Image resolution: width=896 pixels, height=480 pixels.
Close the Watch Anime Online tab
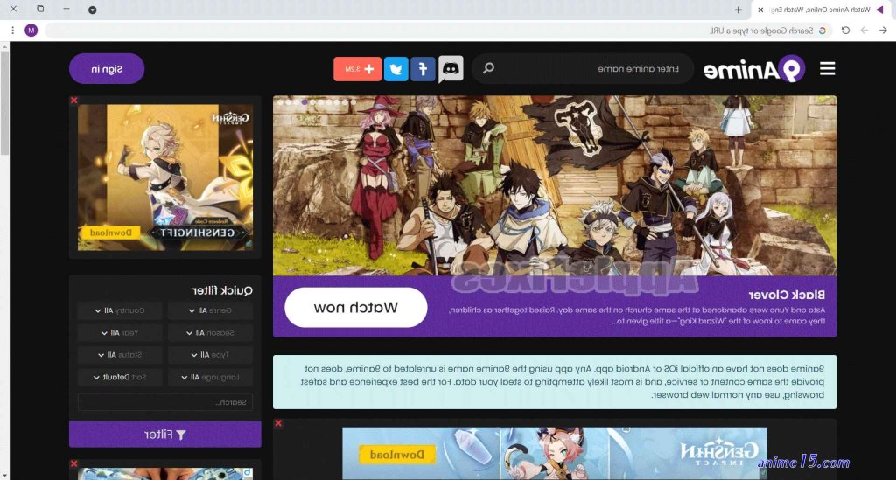(x=760, y=10)
